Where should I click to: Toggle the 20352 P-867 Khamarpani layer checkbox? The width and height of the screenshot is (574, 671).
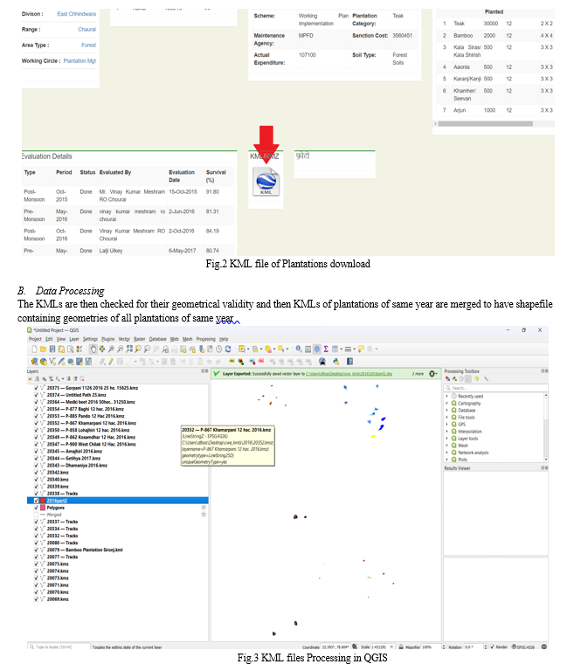(36, 423)
